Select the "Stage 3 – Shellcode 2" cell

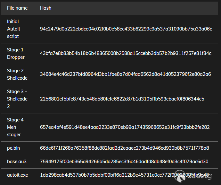(x=17, y=99)
